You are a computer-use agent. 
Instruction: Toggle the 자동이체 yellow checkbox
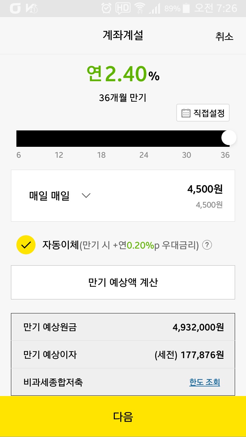[26, 245]
